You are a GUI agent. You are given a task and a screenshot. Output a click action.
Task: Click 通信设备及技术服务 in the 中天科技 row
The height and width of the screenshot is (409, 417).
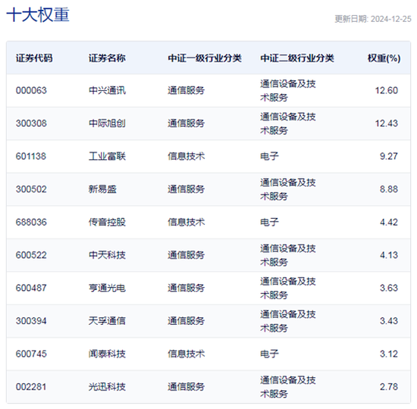pyautogui.click(x=288, y=255)
